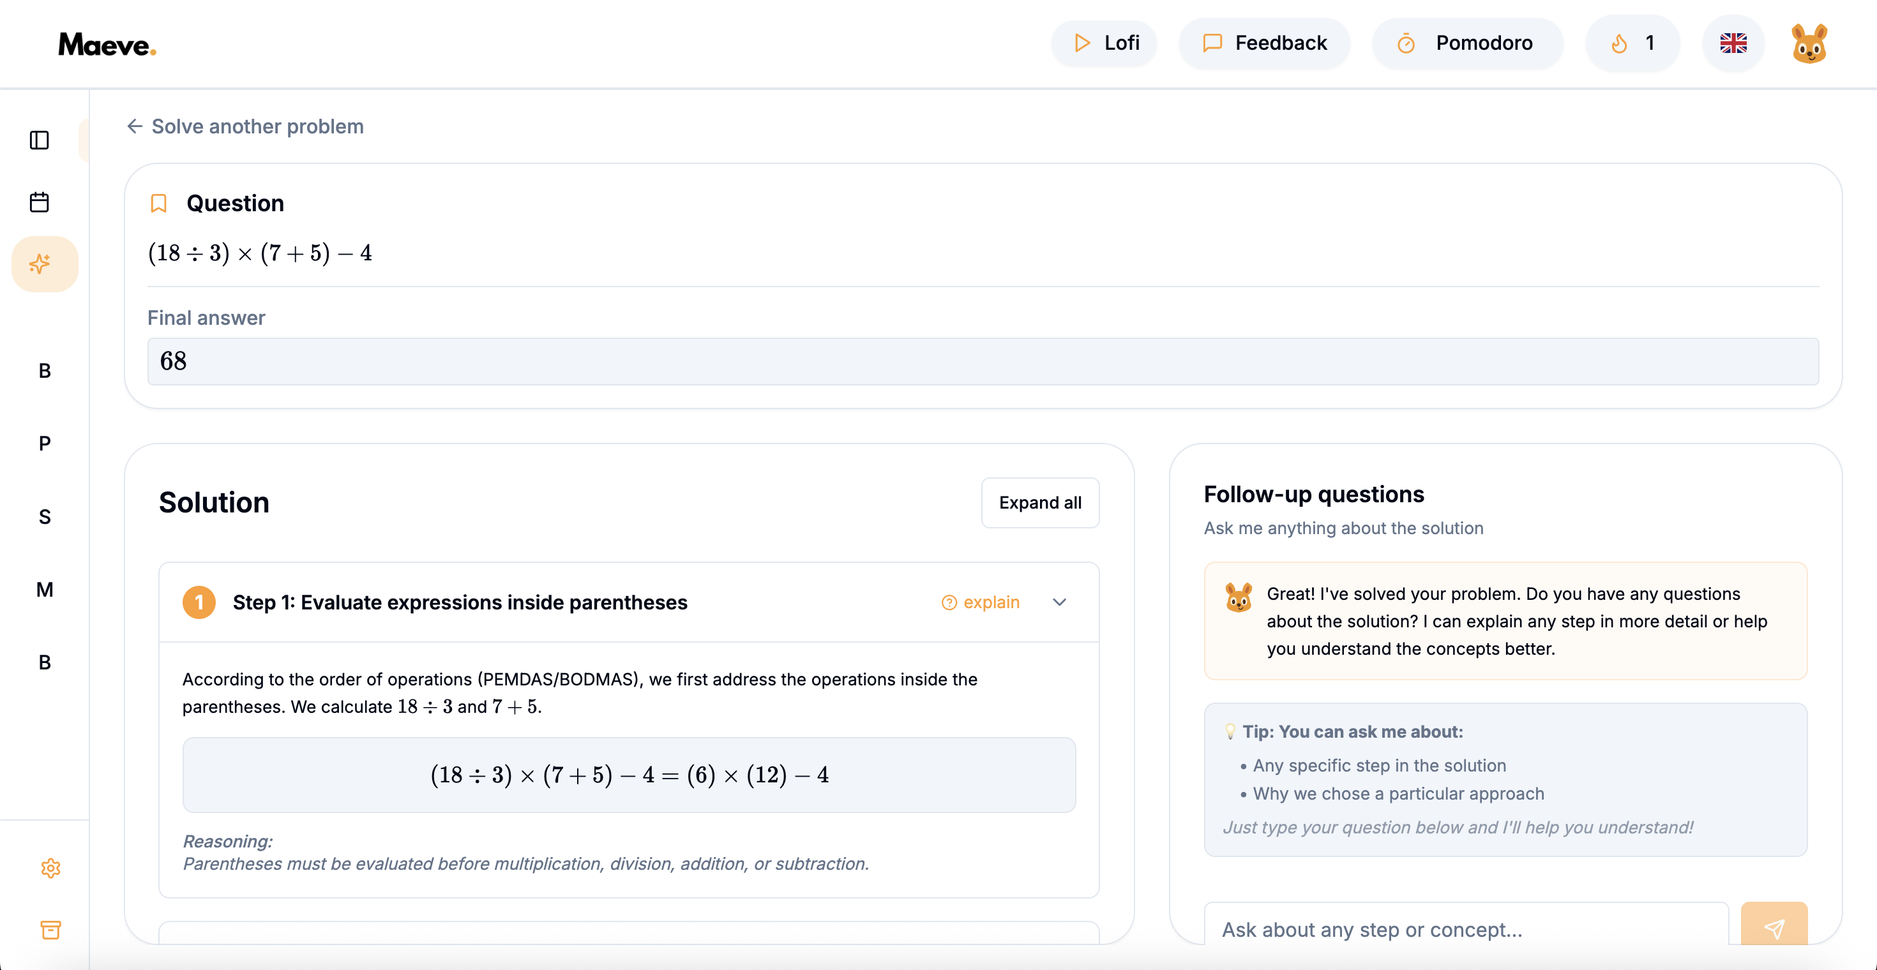Select the 'M' item in sidebar

(45, 590)
